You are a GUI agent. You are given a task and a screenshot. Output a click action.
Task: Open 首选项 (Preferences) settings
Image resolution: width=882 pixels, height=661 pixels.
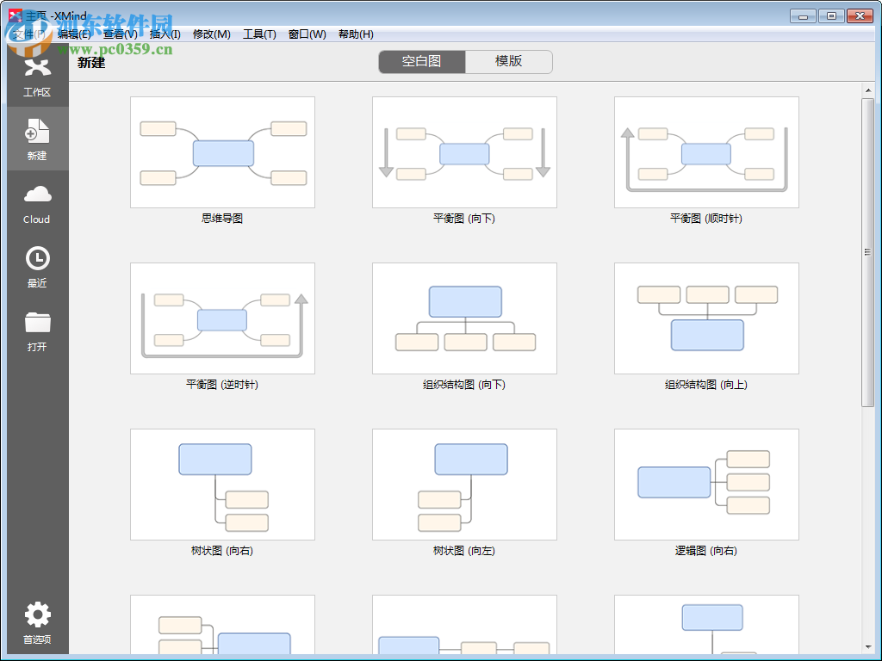pos(36,621)
